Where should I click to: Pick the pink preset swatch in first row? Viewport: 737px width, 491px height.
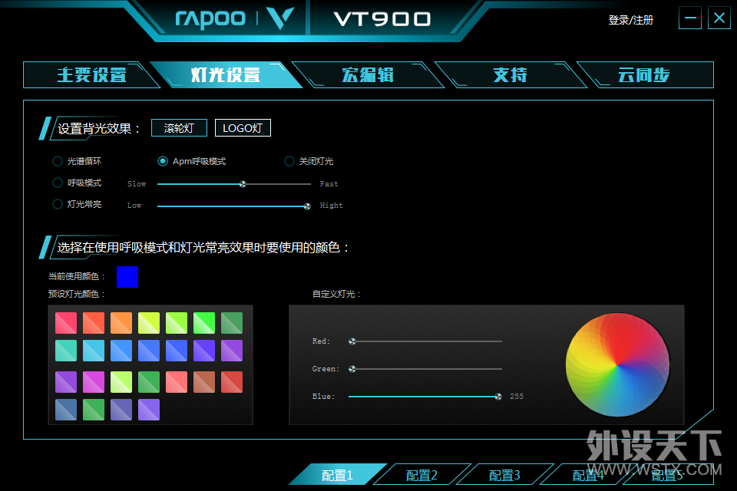[66, 323]
